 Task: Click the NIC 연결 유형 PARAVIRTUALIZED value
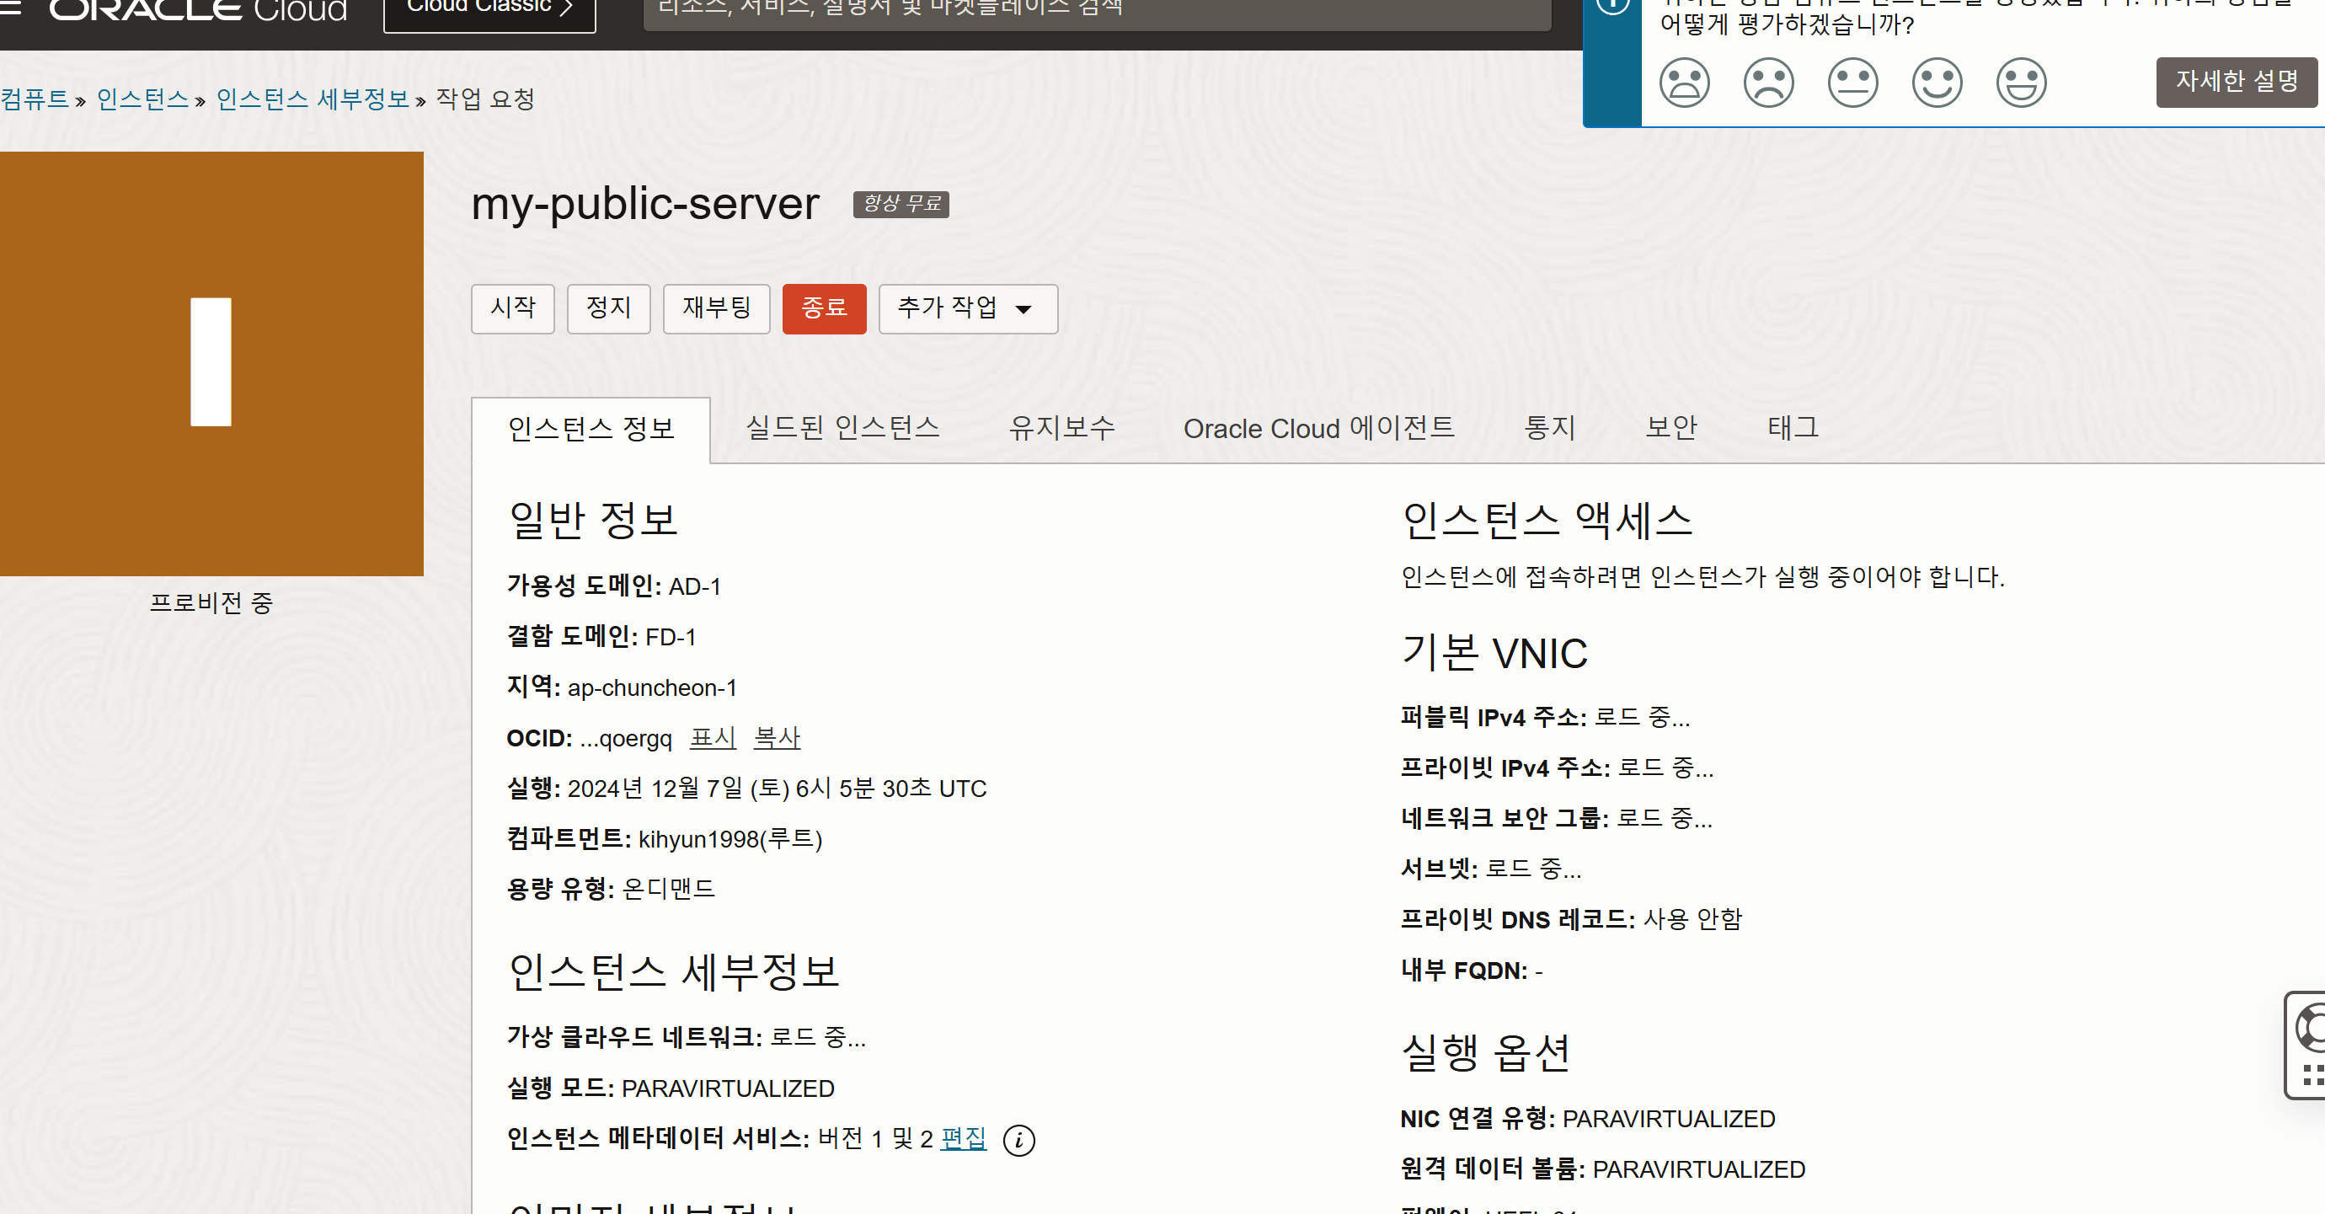click(1668, 1120)
